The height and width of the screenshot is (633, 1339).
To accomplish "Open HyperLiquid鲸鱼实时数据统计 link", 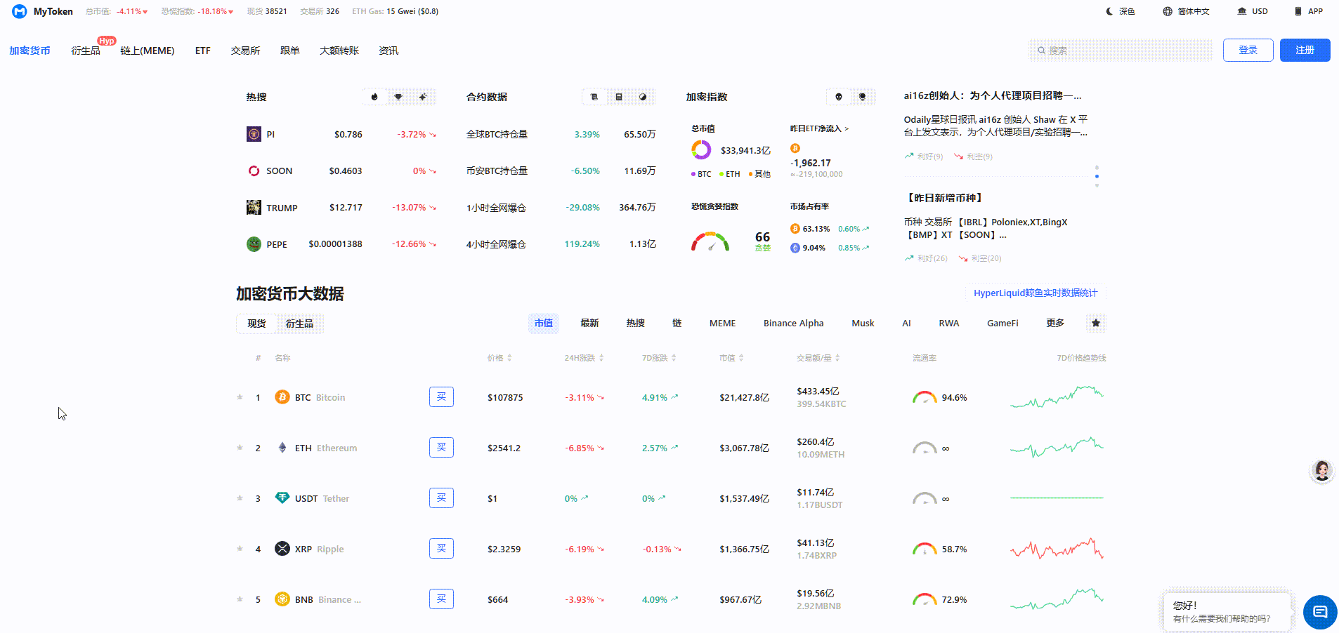I will [x=1035, y=293].
